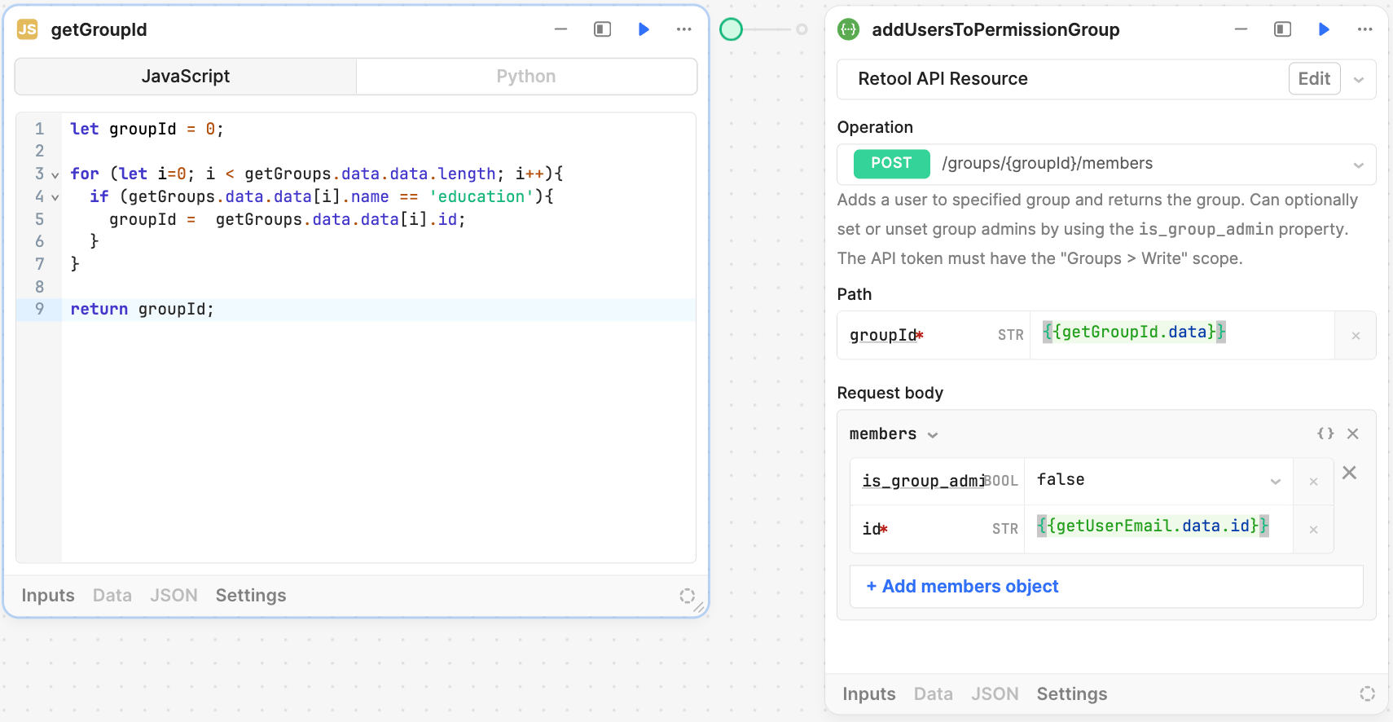Click the green connector node after getGroupId
Viewport: 1393px width, 722px height.
(x=732, y=29)
